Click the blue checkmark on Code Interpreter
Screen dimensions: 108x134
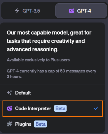coord(96,108)
